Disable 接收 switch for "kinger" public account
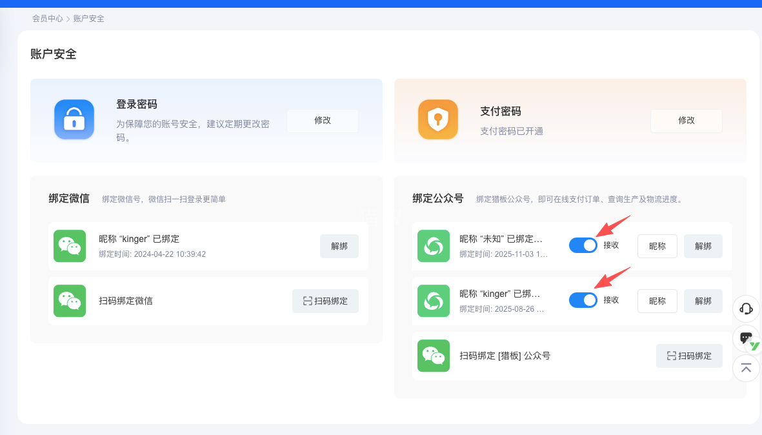The height and width of the screenshot is (435, 762). click(583, 300)
